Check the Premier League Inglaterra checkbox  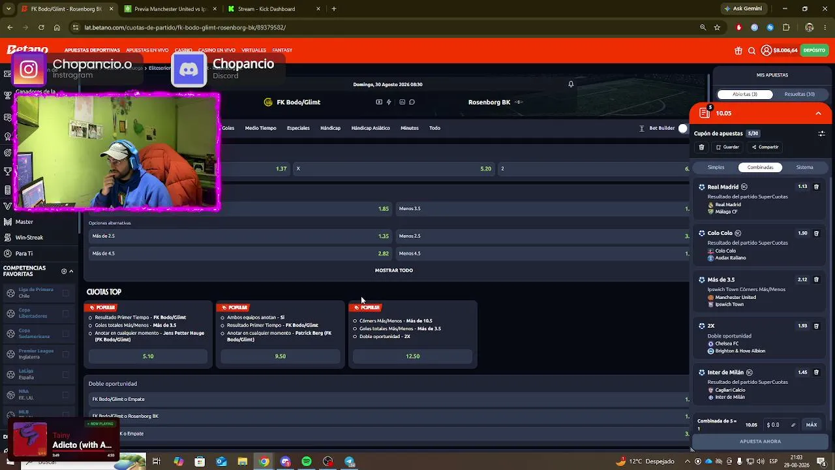(65, 354)
